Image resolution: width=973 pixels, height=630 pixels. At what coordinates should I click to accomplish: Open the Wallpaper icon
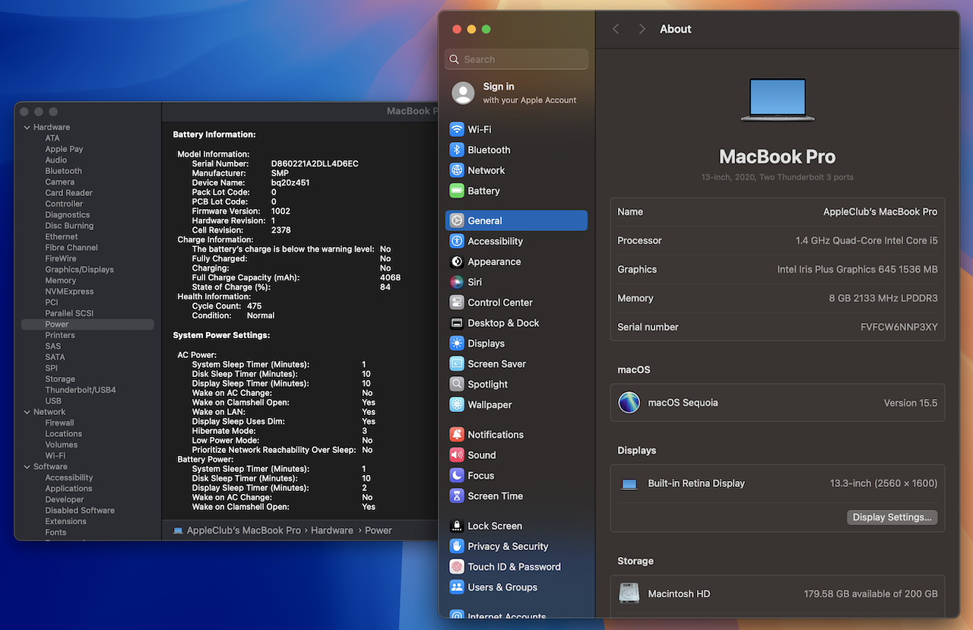[457, 405]
